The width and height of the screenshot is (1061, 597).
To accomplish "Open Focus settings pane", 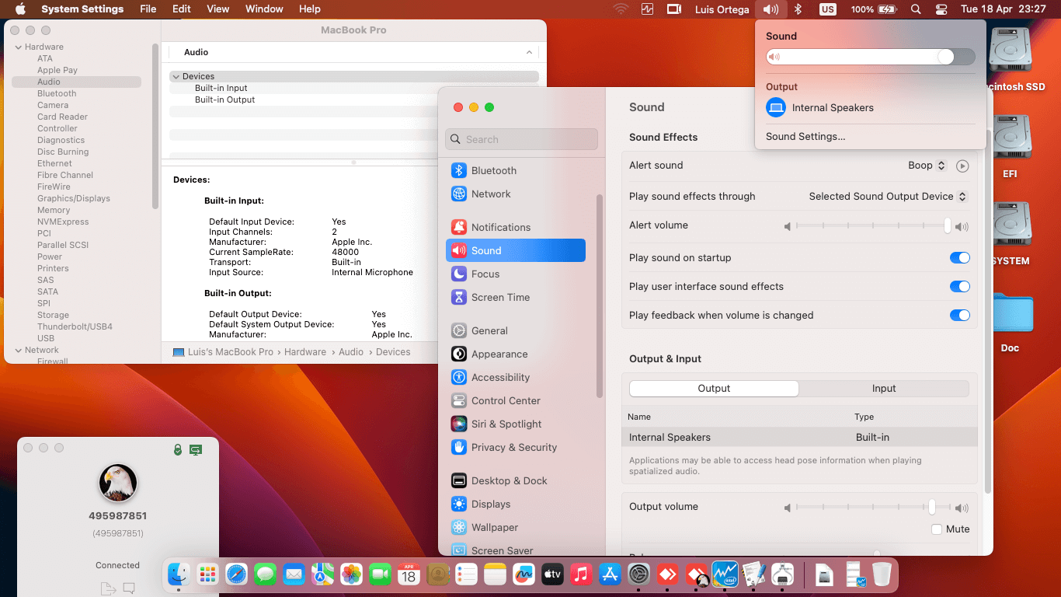I will [515, 274].
